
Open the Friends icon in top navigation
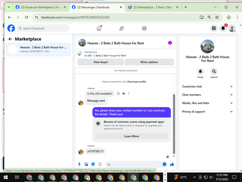pos(121,28)
